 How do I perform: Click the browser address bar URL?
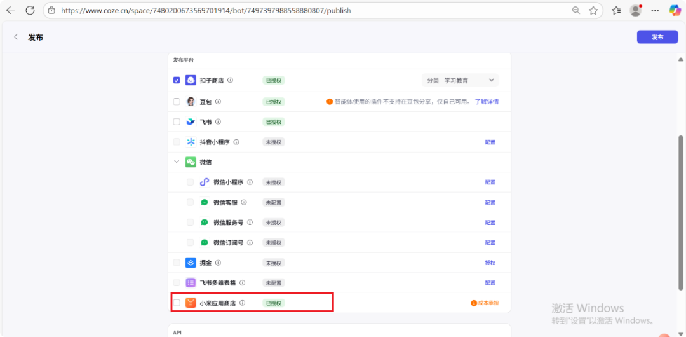click(206, 11)
